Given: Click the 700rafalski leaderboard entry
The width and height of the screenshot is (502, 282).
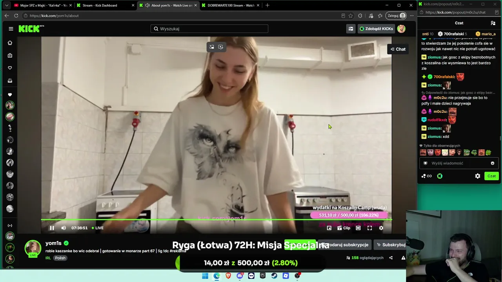Looking at the screenshot, I should 452,34.
